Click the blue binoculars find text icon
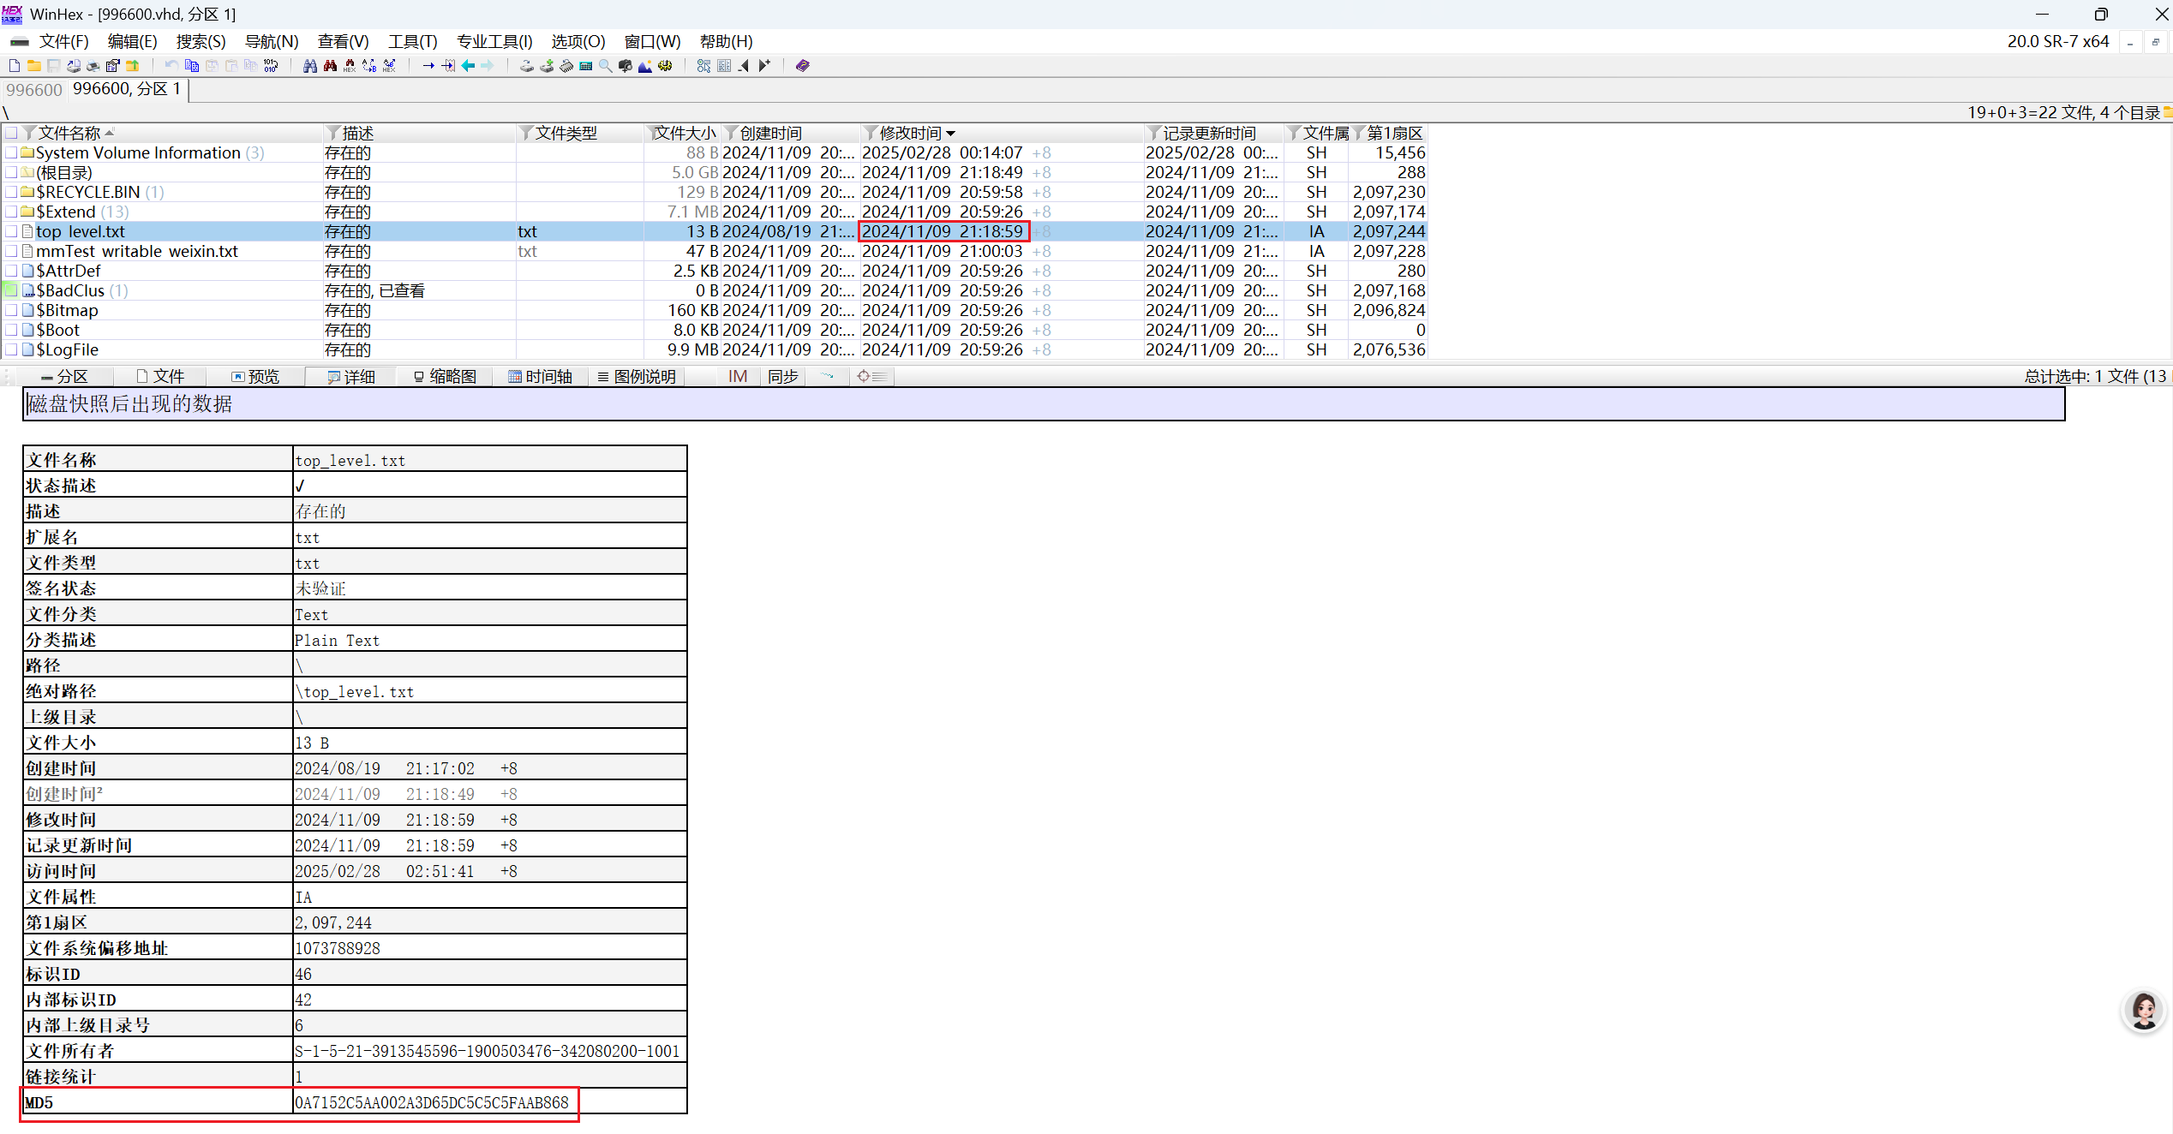Image resolution: width=2173 pixels, height=1134 pixels. point(310,66)
